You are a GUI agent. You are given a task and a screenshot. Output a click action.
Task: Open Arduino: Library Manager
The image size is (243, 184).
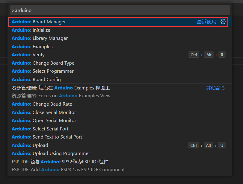point(120,38)
